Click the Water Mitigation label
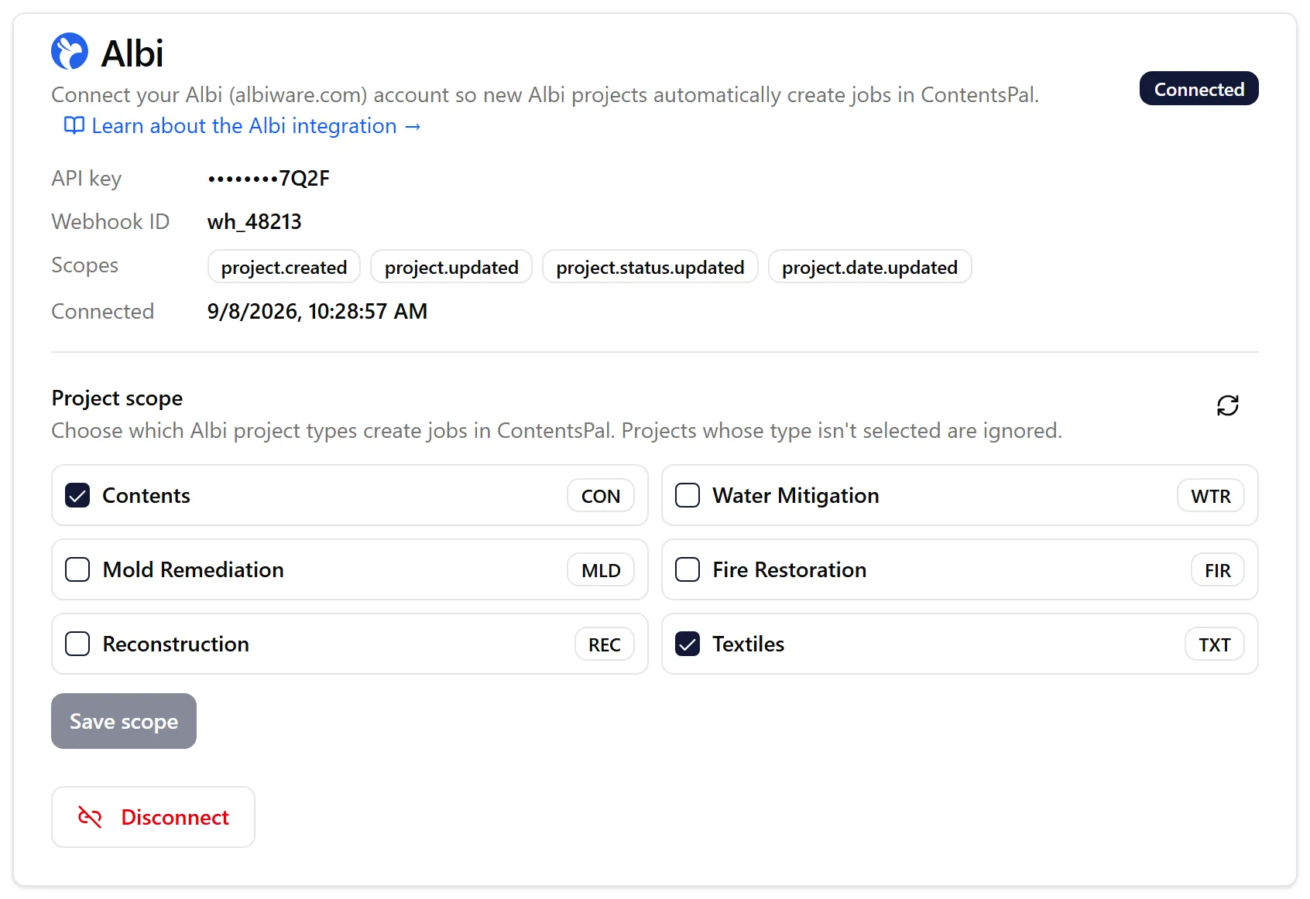The image size is (1310, 899). point(796,495)
